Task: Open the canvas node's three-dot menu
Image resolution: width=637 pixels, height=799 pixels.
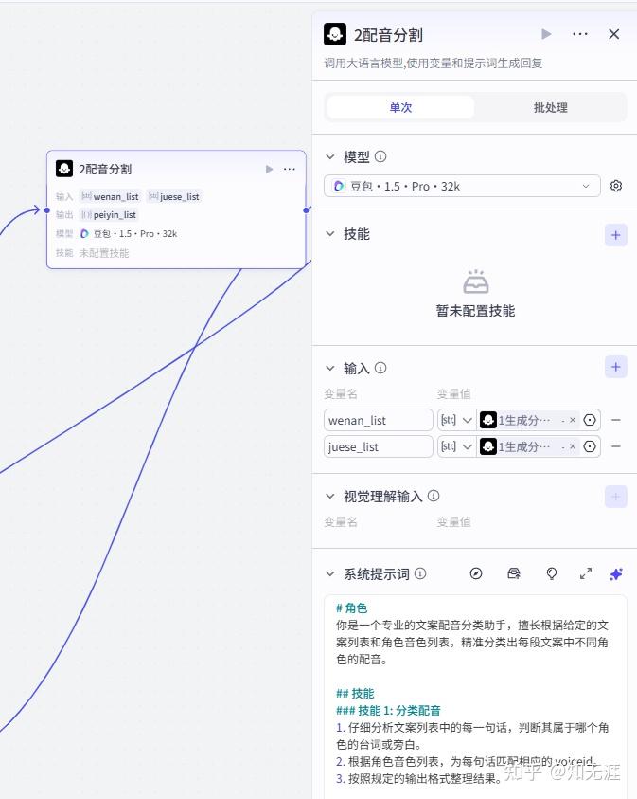Action: tap(290, 169)
